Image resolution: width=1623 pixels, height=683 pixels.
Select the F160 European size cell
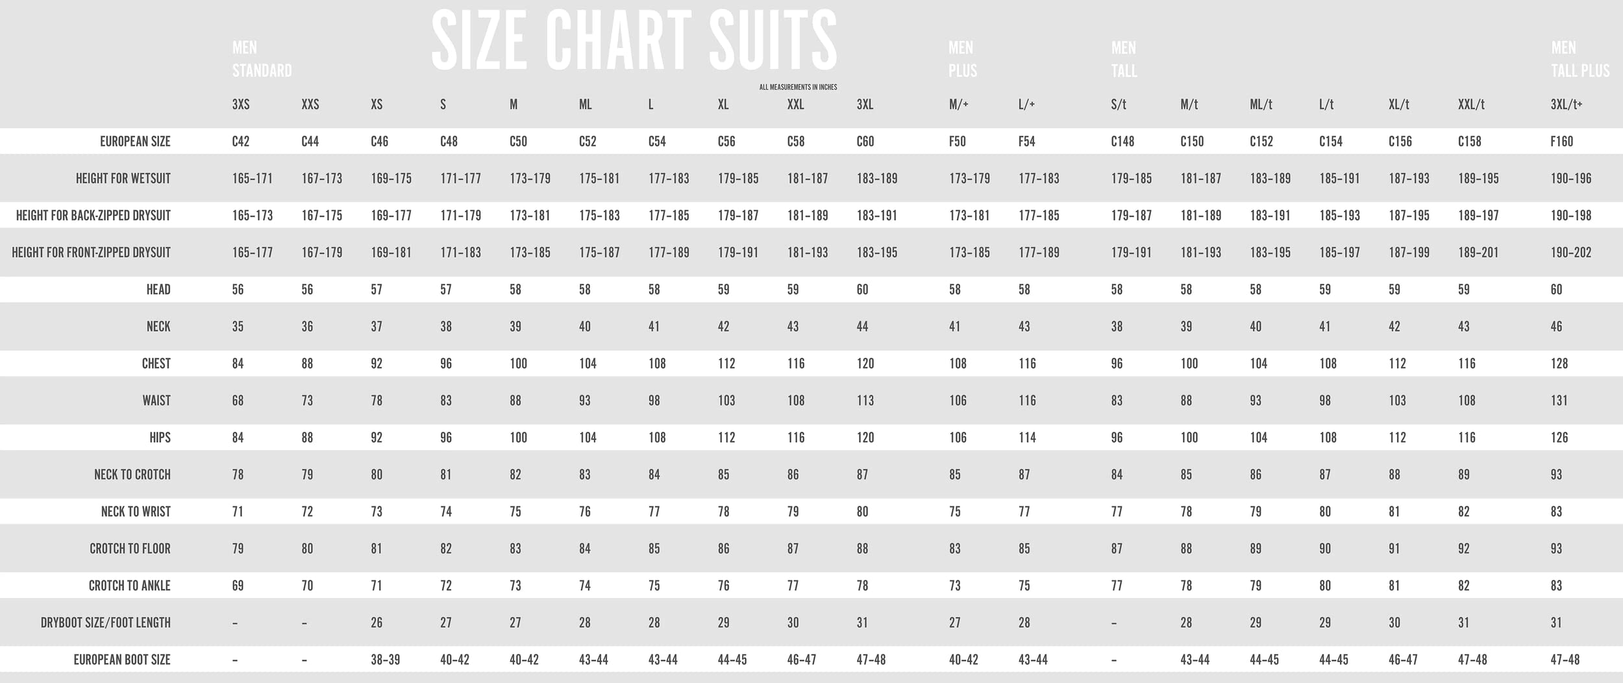click(1561, 142)
